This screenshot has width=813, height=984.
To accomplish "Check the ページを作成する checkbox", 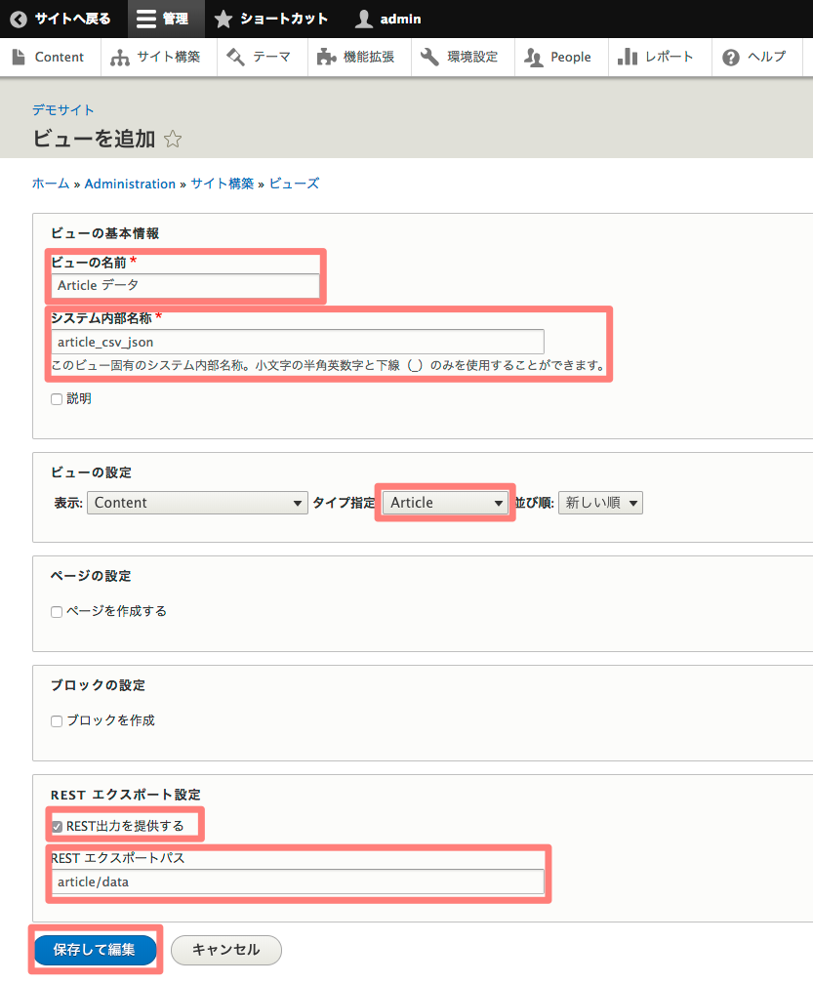I will [57, 612].
